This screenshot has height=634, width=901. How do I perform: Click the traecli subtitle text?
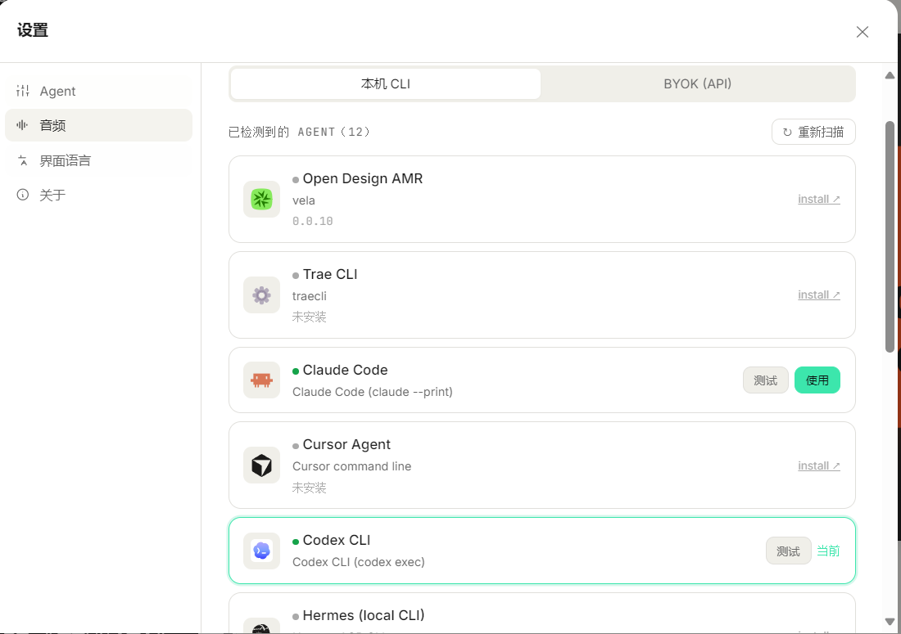(x=309, y=296)
